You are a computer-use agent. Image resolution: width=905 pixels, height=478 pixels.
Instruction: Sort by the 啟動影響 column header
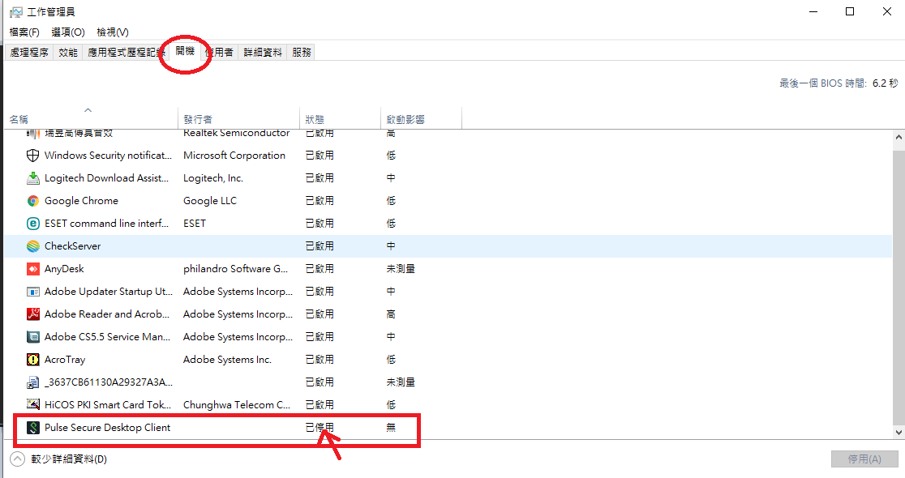click(x=422, y=119)
